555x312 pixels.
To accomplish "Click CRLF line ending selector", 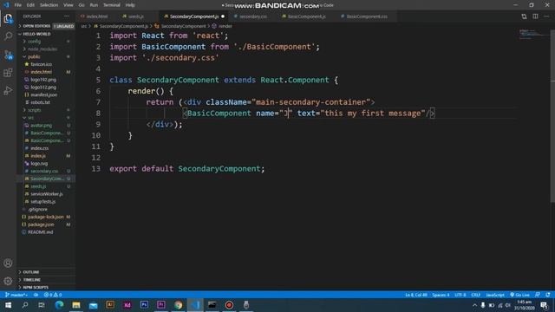I will pyautogui.click(x=476, y=295).
